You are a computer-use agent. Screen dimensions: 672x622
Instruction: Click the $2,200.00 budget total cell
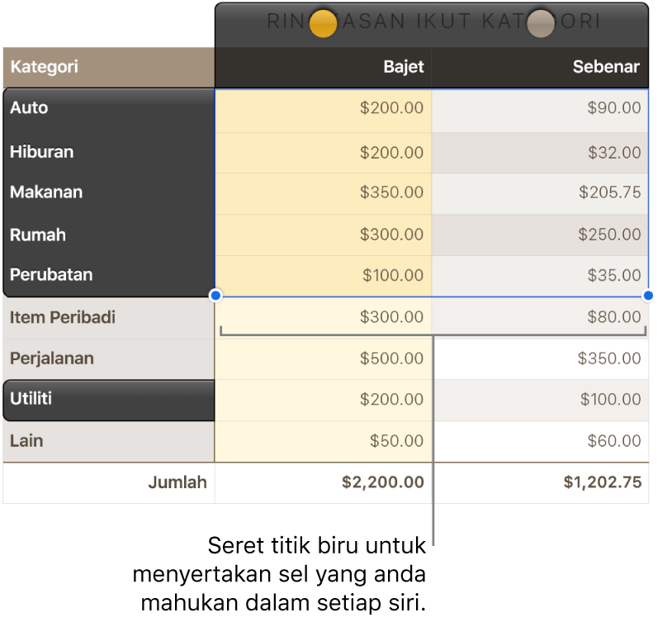(324, 482)
